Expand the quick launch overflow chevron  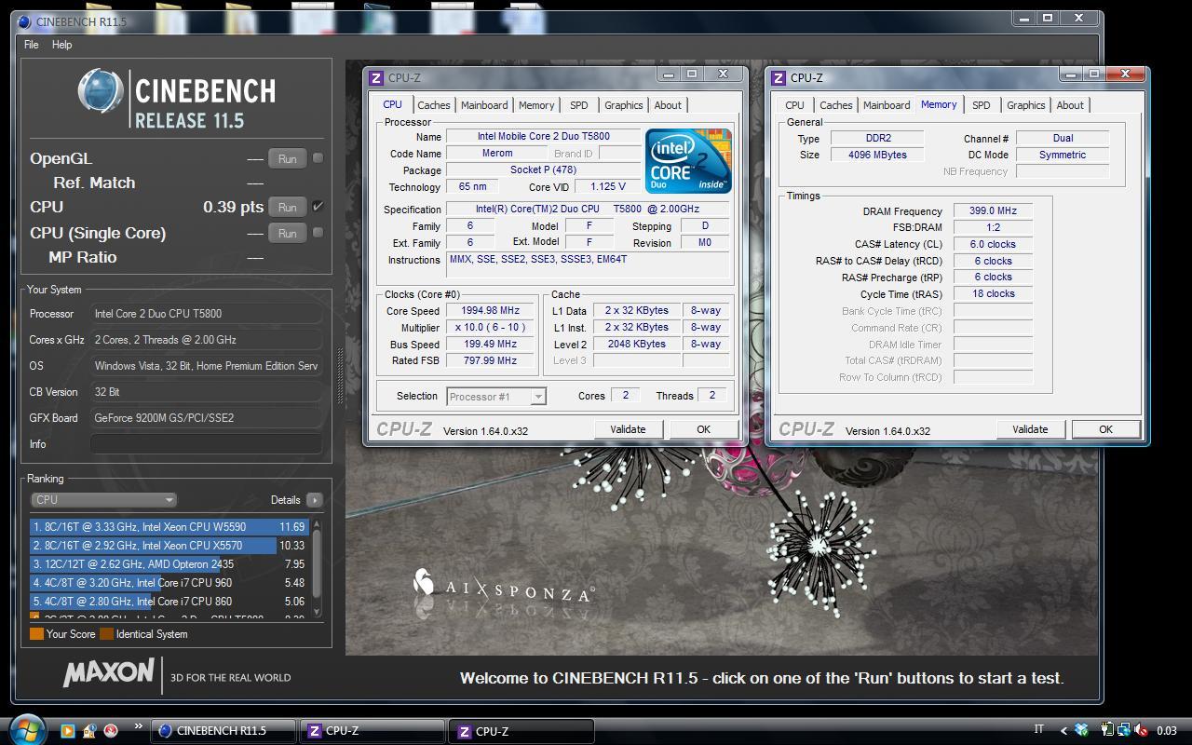click(x=139, y=726)
